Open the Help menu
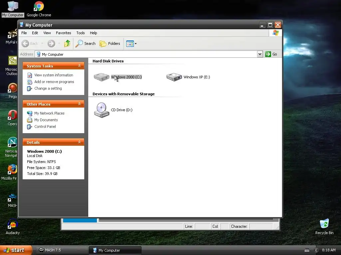Viewport: 341px width, 255px height. click(94, 33)
